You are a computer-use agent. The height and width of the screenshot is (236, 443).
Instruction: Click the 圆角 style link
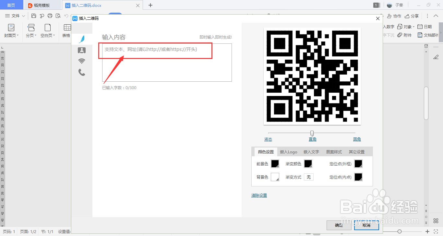point(357,139)
